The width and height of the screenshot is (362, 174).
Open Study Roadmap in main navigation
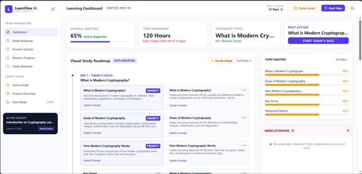pos(31,41)
